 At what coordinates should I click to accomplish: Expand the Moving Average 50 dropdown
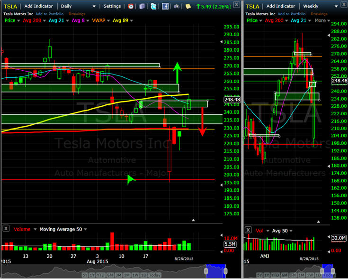pos(85,229)
